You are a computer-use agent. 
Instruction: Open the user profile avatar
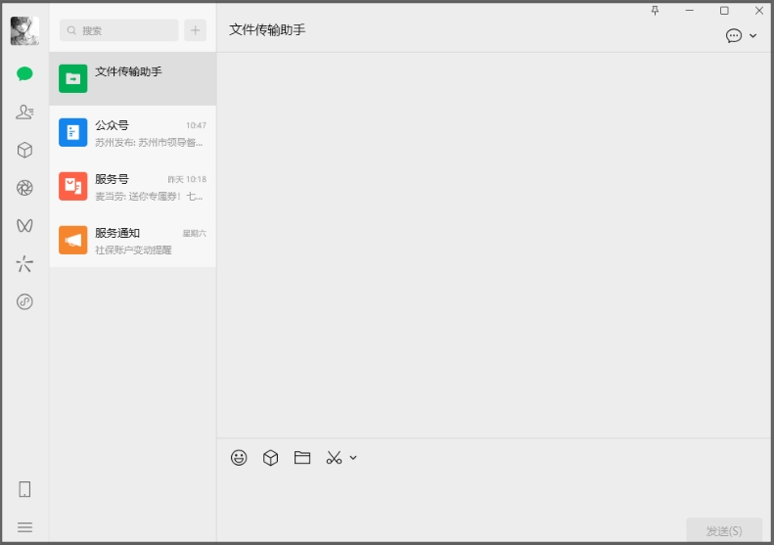point(24,30)
